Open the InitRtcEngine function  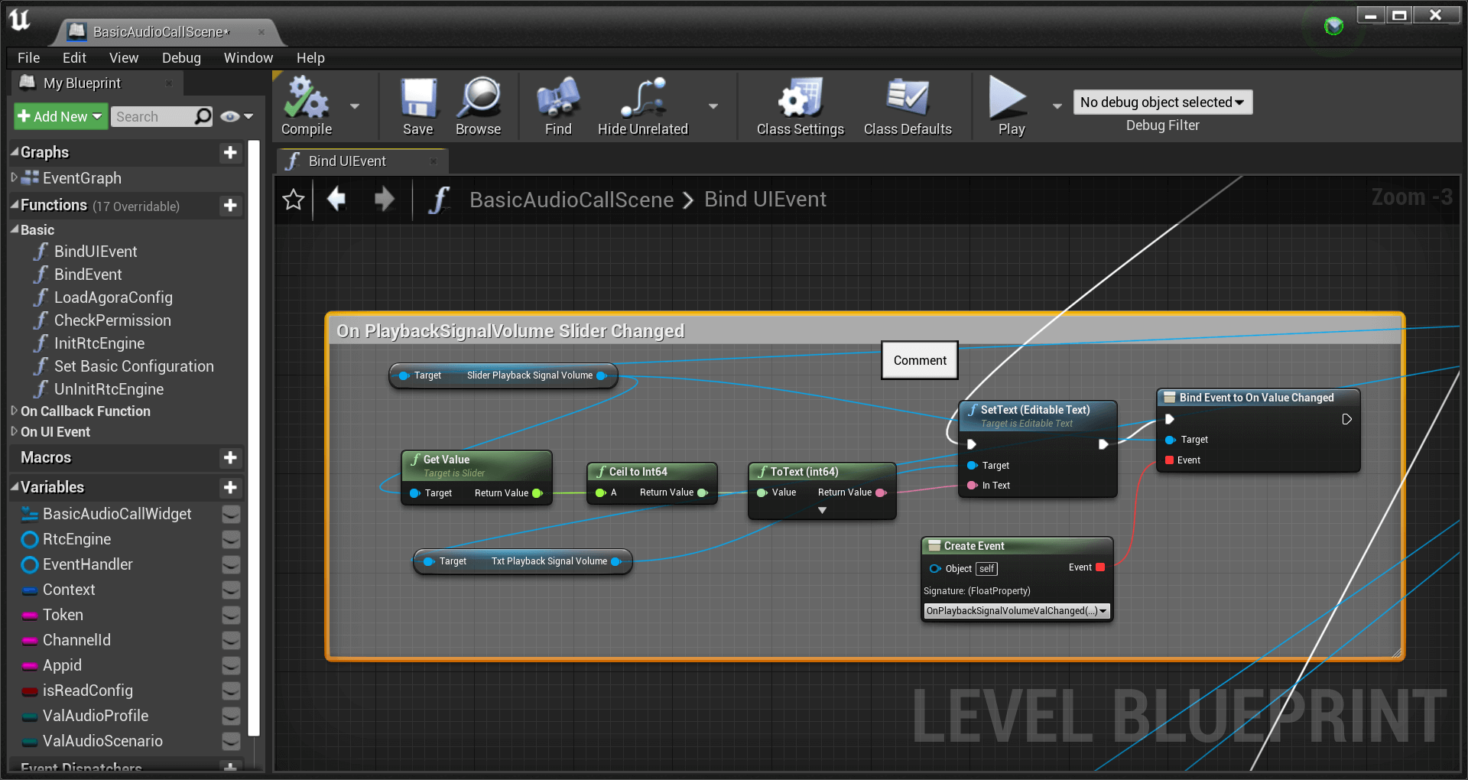coord(99,343)
